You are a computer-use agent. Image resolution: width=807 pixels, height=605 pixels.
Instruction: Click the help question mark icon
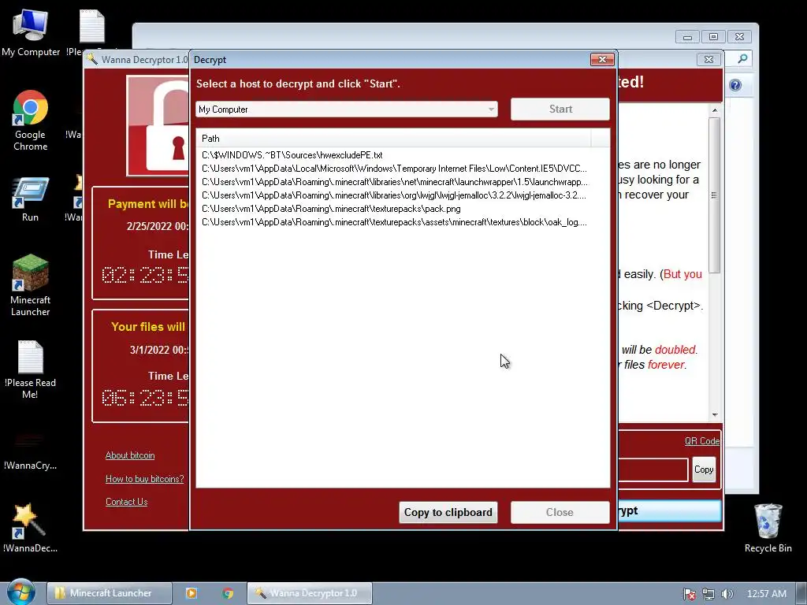point(735,85)
